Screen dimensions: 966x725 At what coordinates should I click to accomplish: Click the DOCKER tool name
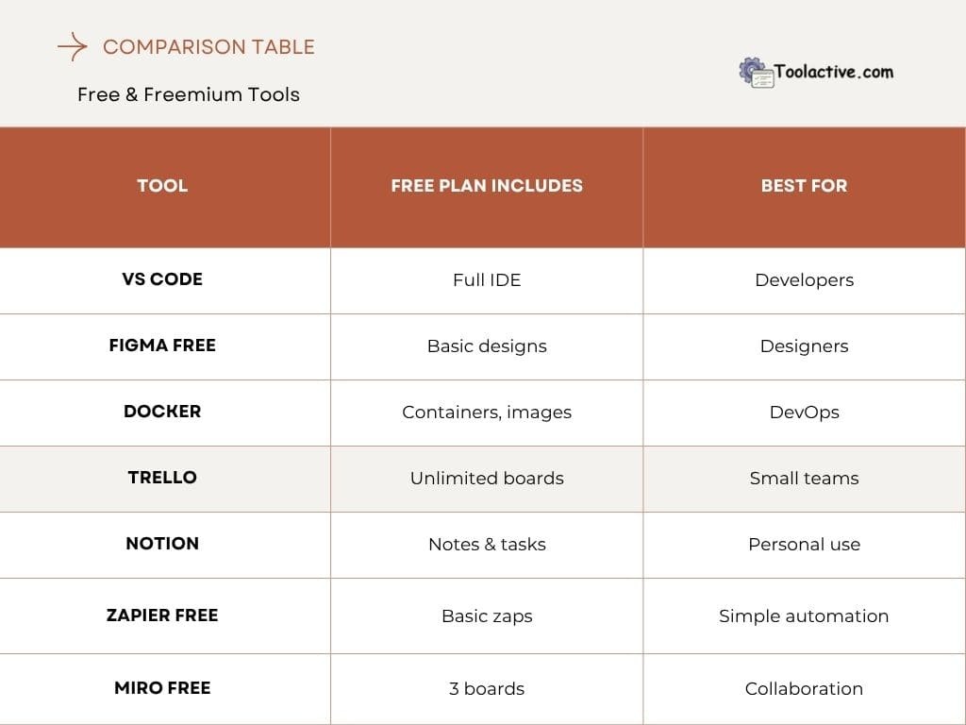[162, 412]
